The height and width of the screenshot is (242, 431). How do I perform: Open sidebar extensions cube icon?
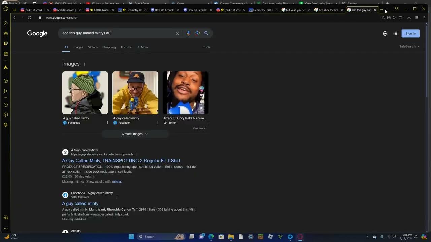[x=6, y=115]
